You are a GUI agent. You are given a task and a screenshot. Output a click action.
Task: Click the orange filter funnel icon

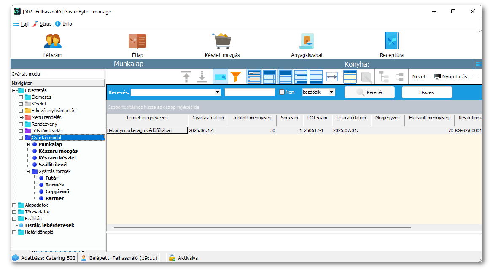click(x=236, y=77)
